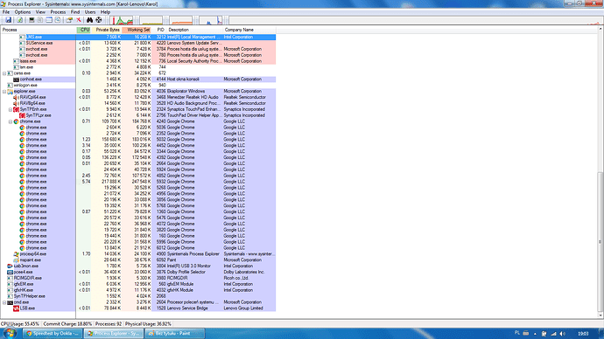This screenshot has height=339, width=604.
Task: Open the commit history mini graph
Action: pyautogui.click(x=151, y=20)
